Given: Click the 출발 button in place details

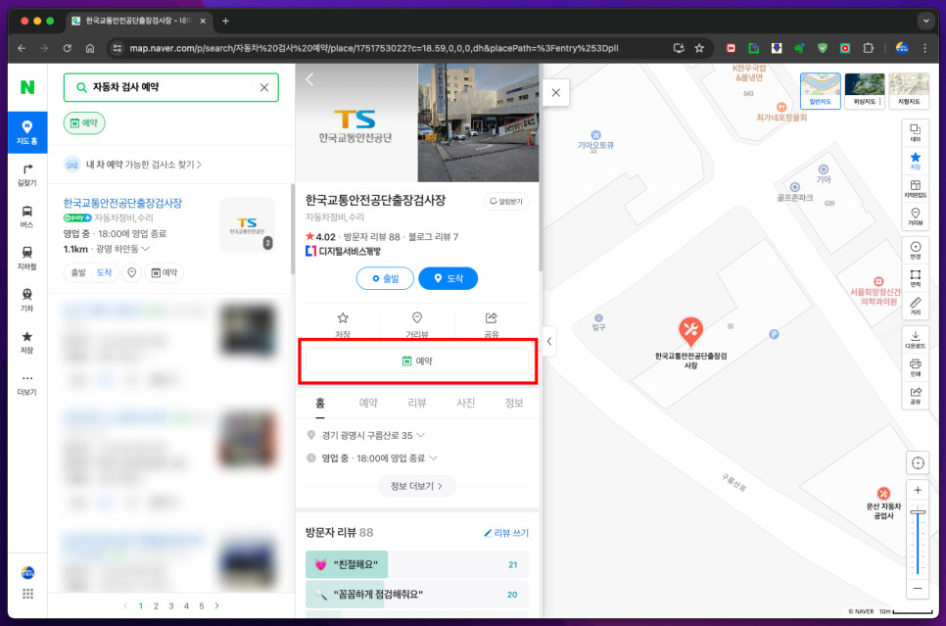Looking at the screenshot, I should [x=385, y=278].
